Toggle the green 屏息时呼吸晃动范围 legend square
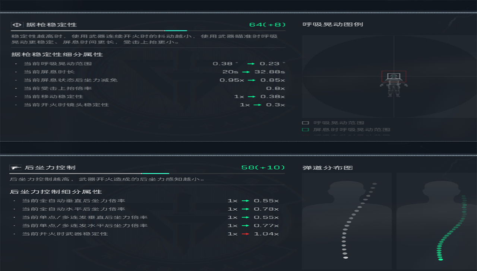Image resolution: width=477 pixels, height=271 pixels. [305, 130]
